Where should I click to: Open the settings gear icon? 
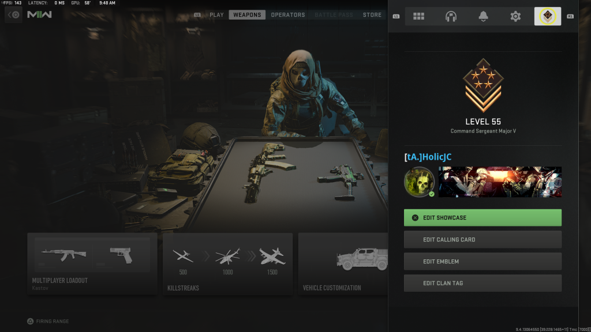tap(515, 17)
